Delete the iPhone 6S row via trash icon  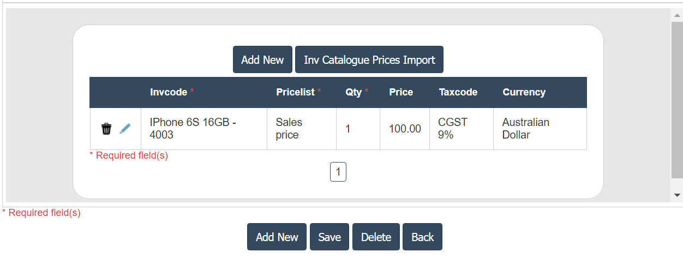[106, 129]
